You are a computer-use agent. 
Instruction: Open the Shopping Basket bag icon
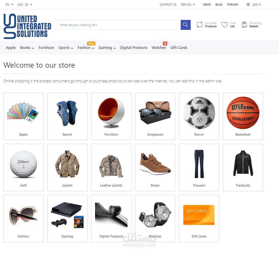coord(244,25)
